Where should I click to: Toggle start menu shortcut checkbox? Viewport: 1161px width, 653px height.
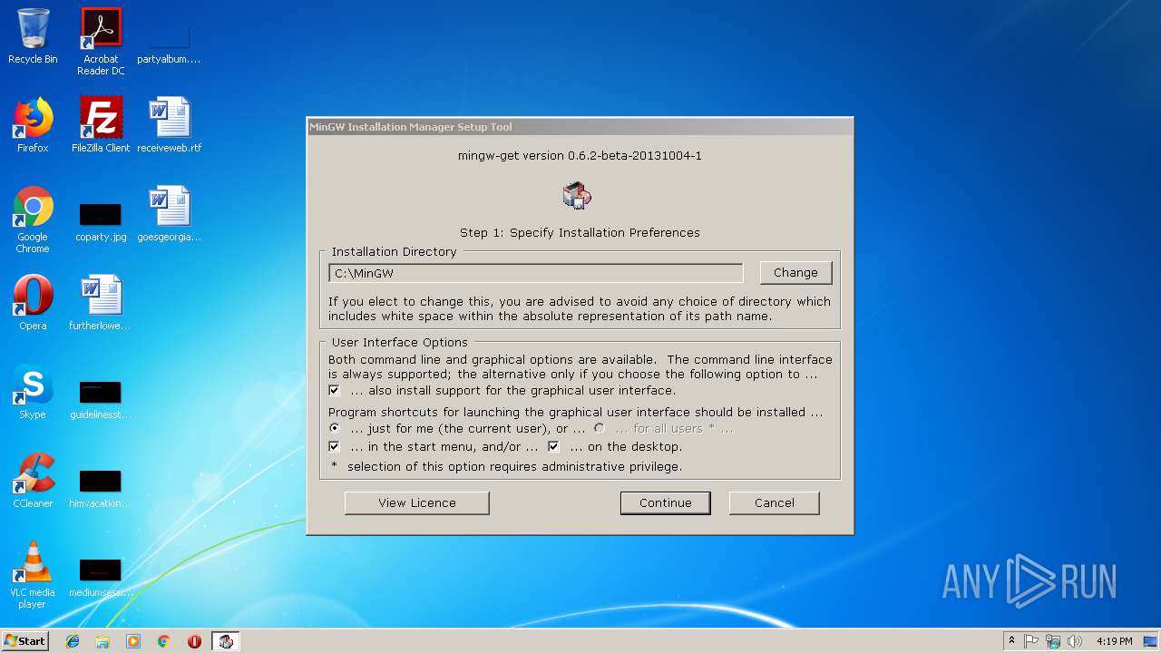(x=334, y=447)
